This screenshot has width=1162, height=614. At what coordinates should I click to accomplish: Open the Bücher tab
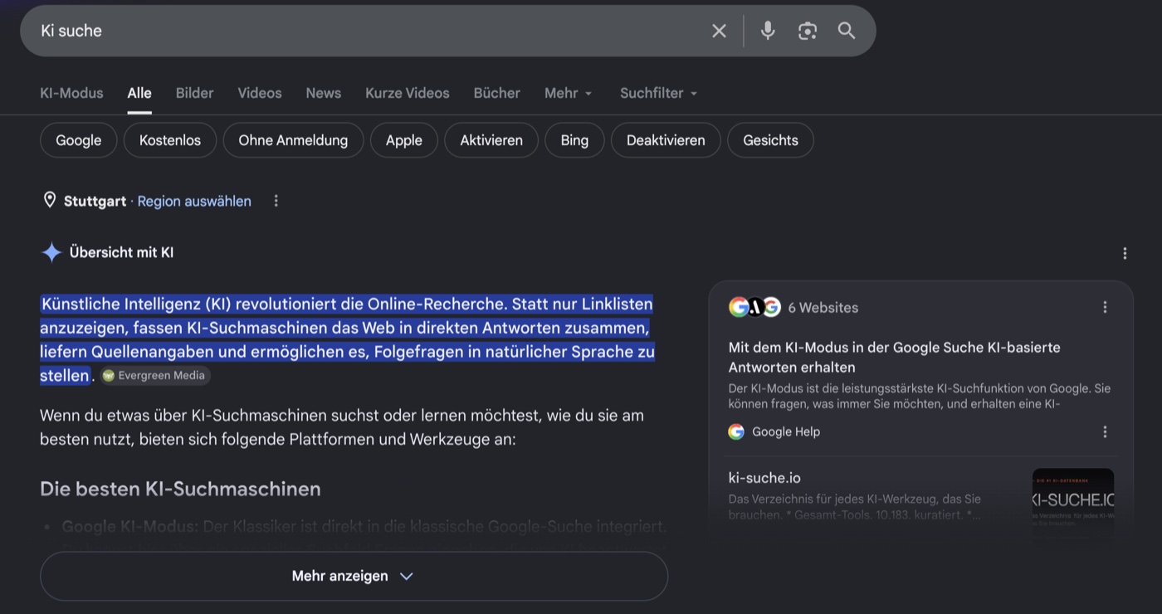pyautogui.click(x=497, y=93)
